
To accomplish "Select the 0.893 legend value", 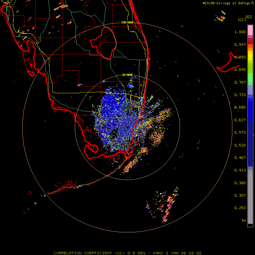I will (x=240, y=57).
